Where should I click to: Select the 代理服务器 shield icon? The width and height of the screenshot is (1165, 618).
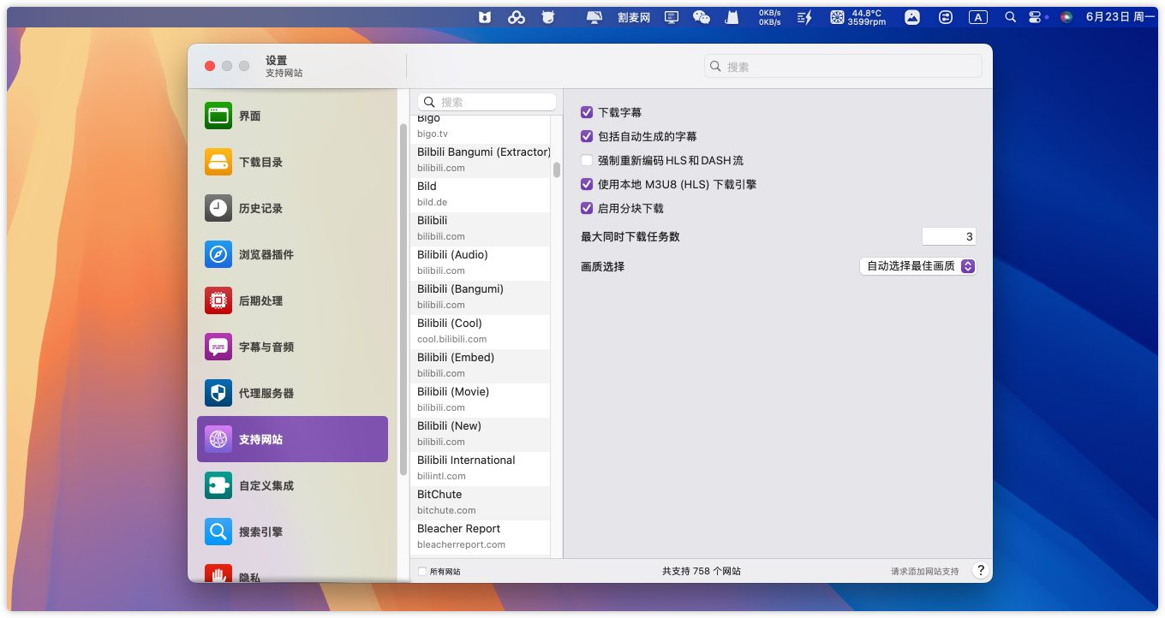[218, 393]
